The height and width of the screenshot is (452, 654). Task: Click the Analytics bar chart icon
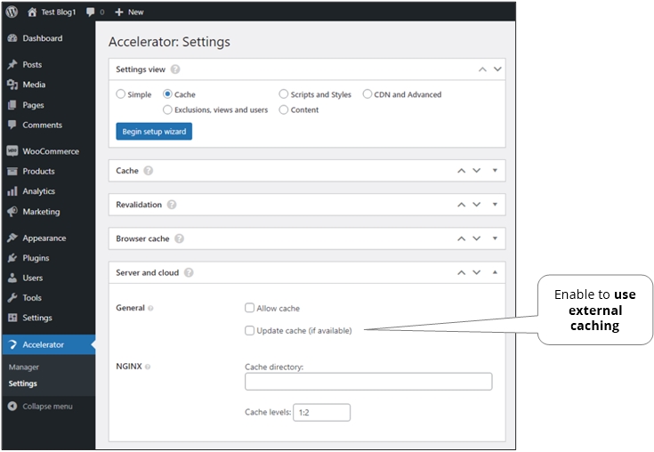click(12, 191)
